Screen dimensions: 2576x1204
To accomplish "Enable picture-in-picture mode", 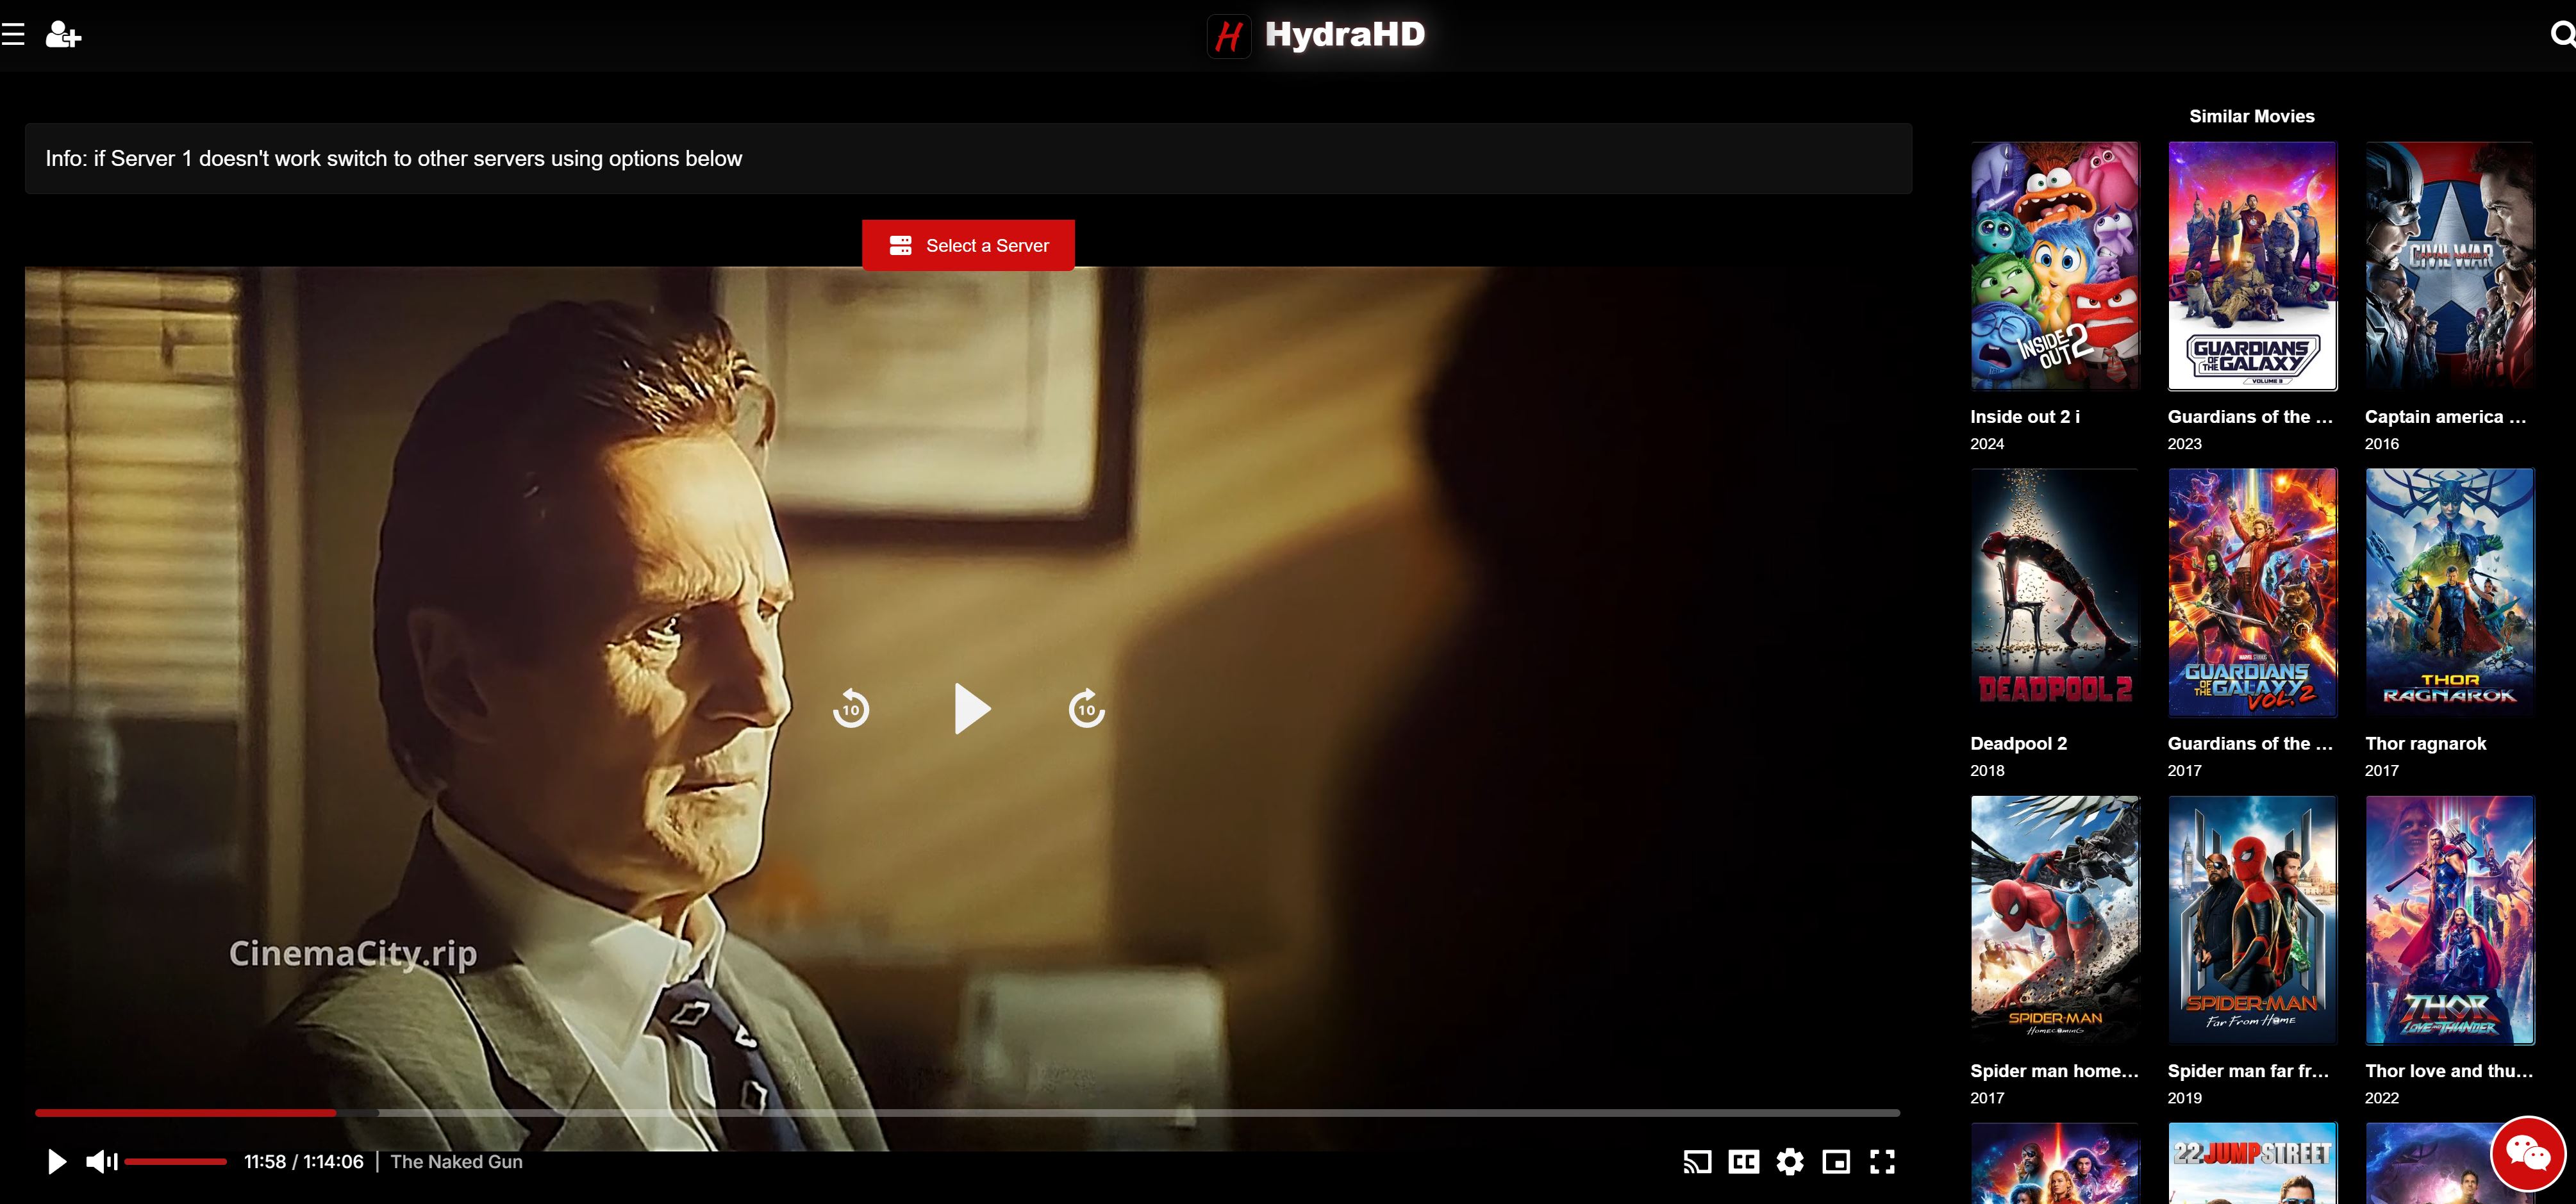I will click(x=1836, y=1161).
